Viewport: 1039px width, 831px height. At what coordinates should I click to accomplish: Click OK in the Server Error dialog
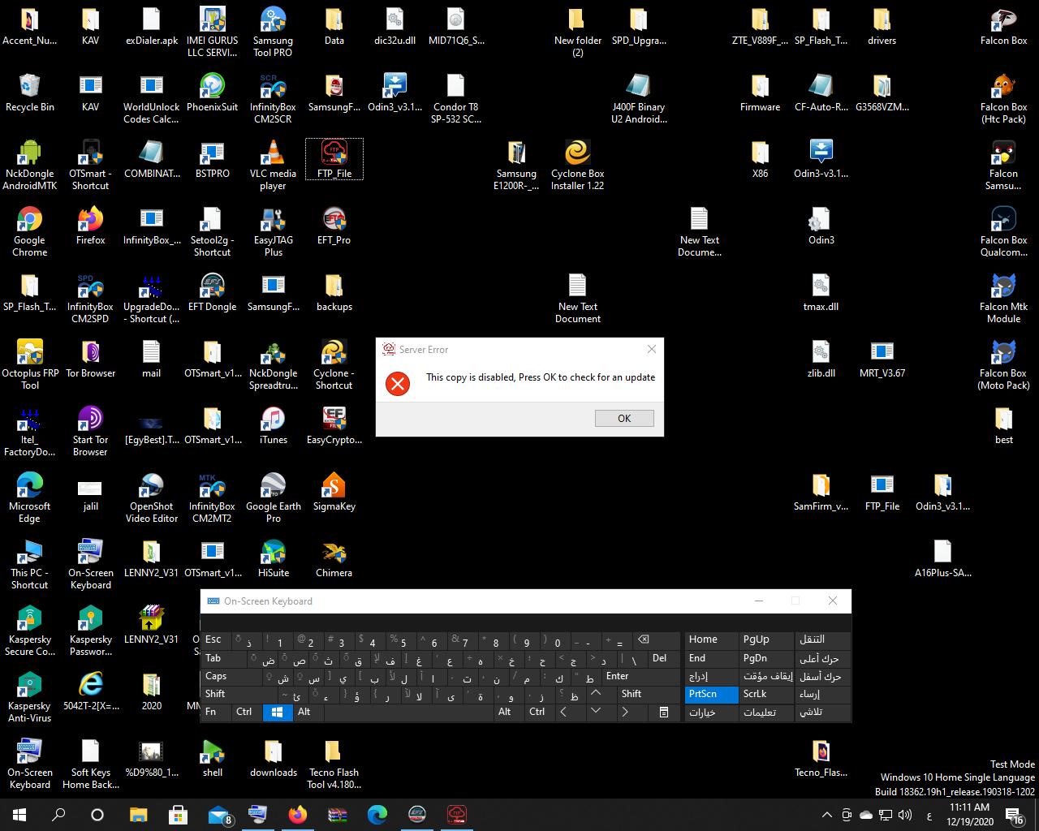point(624,418)
